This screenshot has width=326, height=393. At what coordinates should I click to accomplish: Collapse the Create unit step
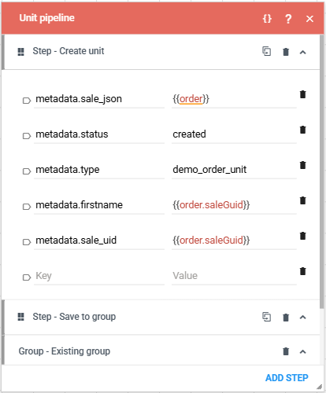tap(303, 52)
